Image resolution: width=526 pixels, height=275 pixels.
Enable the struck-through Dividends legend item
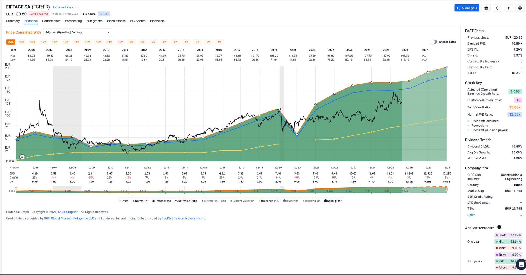[x=291, y=201]
